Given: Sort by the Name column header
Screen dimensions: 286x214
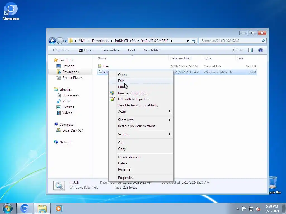Looking at the screenshot, I should [x=102, y=58].
